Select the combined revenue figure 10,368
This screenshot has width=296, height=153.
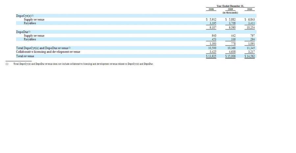point(232,48)
